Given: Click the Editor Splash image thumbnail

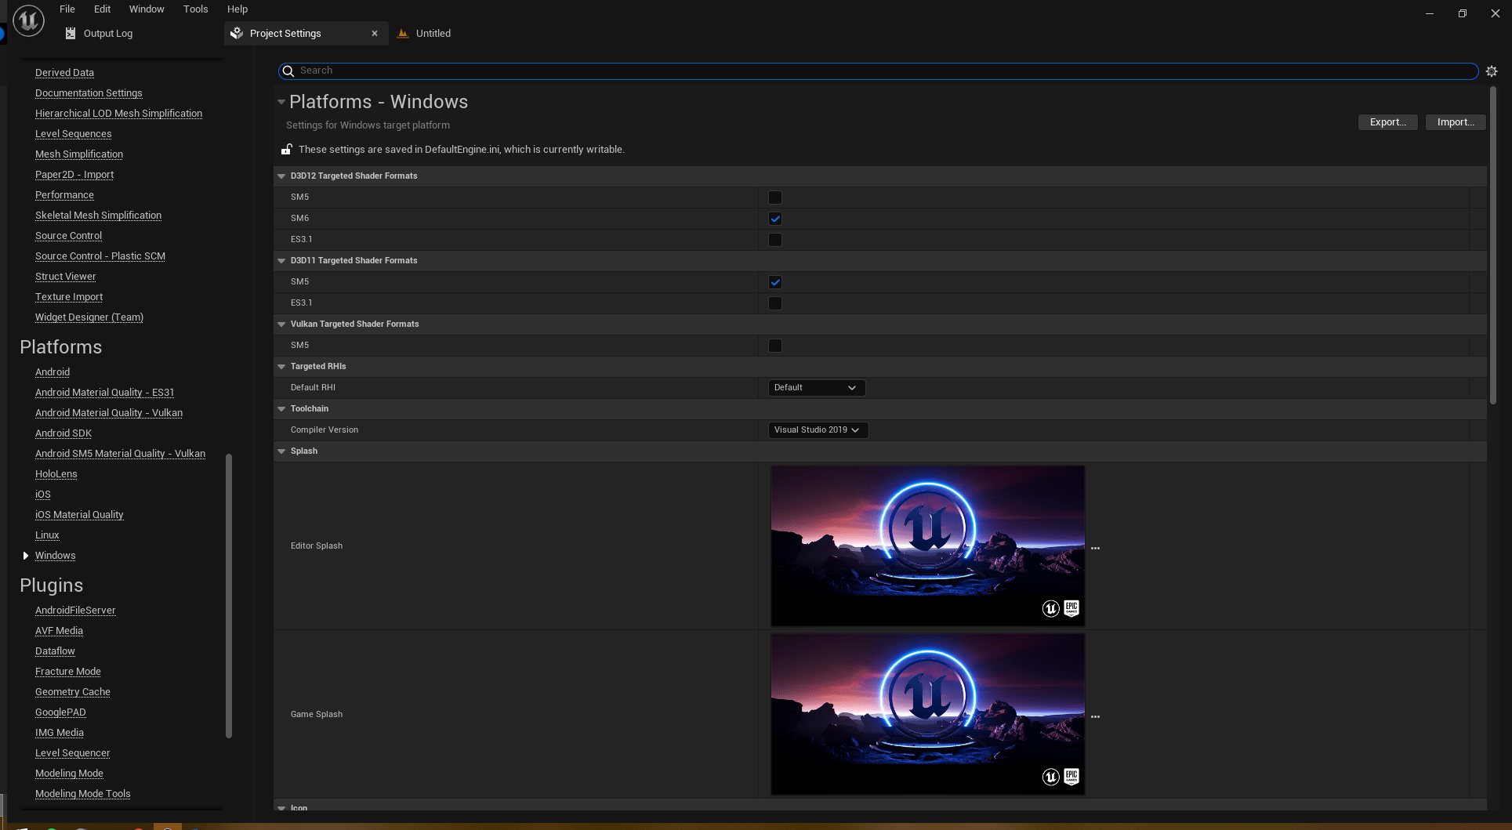Looking at the screenshot, I should click(x=927, y=546).
